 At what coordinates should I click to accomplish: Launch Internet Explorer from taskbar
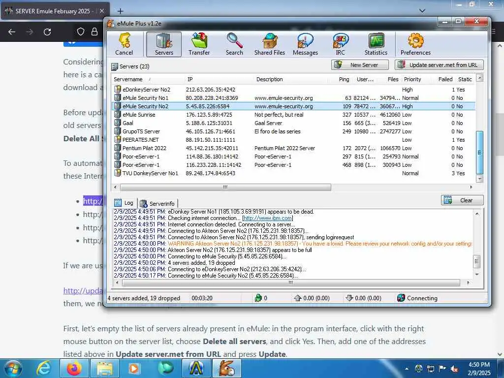point(43,368)
